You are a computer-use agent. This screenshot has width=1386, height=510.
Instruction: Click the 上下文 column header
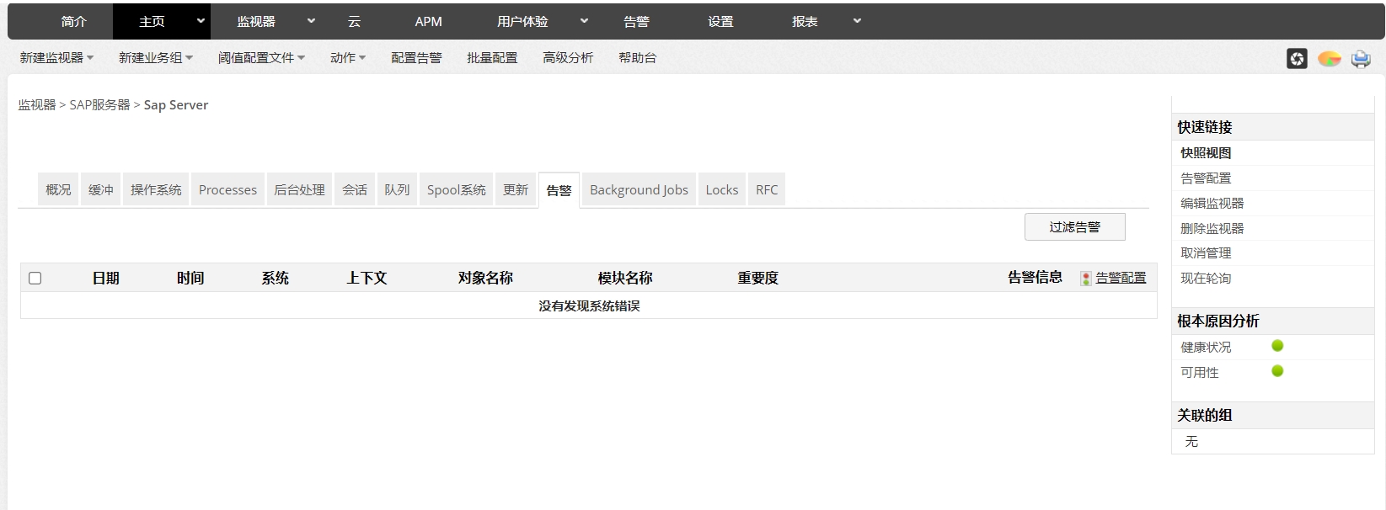(367, 279)
